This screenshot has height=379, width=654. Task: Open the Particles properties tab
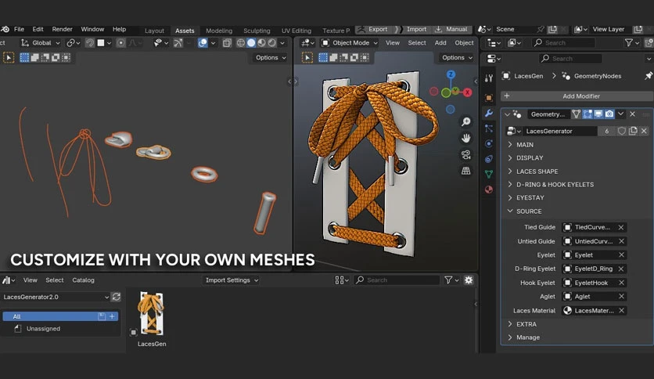489,128
